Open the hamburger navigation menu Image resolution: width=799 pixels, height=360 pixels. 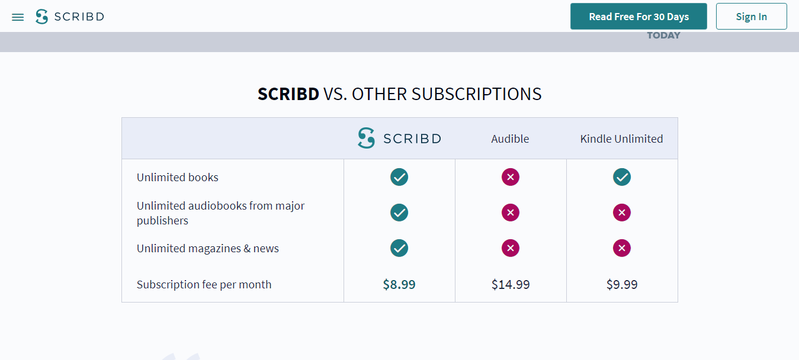[18, 17]
